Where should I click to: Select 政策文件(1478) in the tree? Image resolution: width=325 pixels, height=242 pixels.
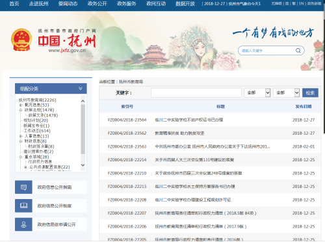click(x=43, y=115)
